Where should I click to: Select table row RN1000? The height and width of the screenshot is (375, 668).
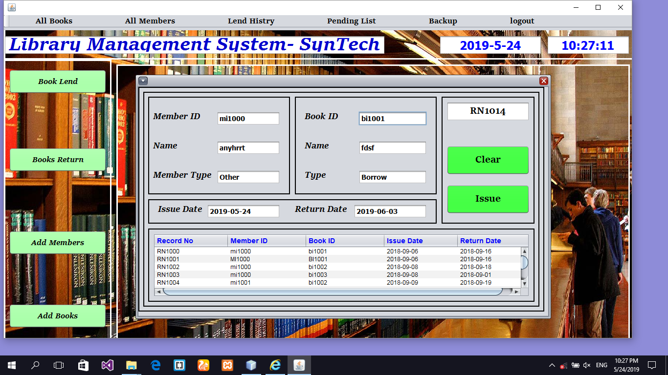point(338,251)
